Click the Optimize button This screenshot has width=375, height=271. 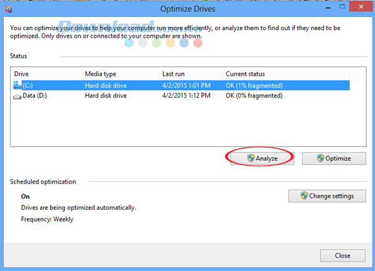(x=334, y=158)
